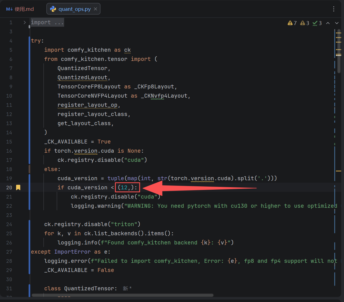
Task: Open the editor tabs kebab menu
Action: (x=333, y=9)
